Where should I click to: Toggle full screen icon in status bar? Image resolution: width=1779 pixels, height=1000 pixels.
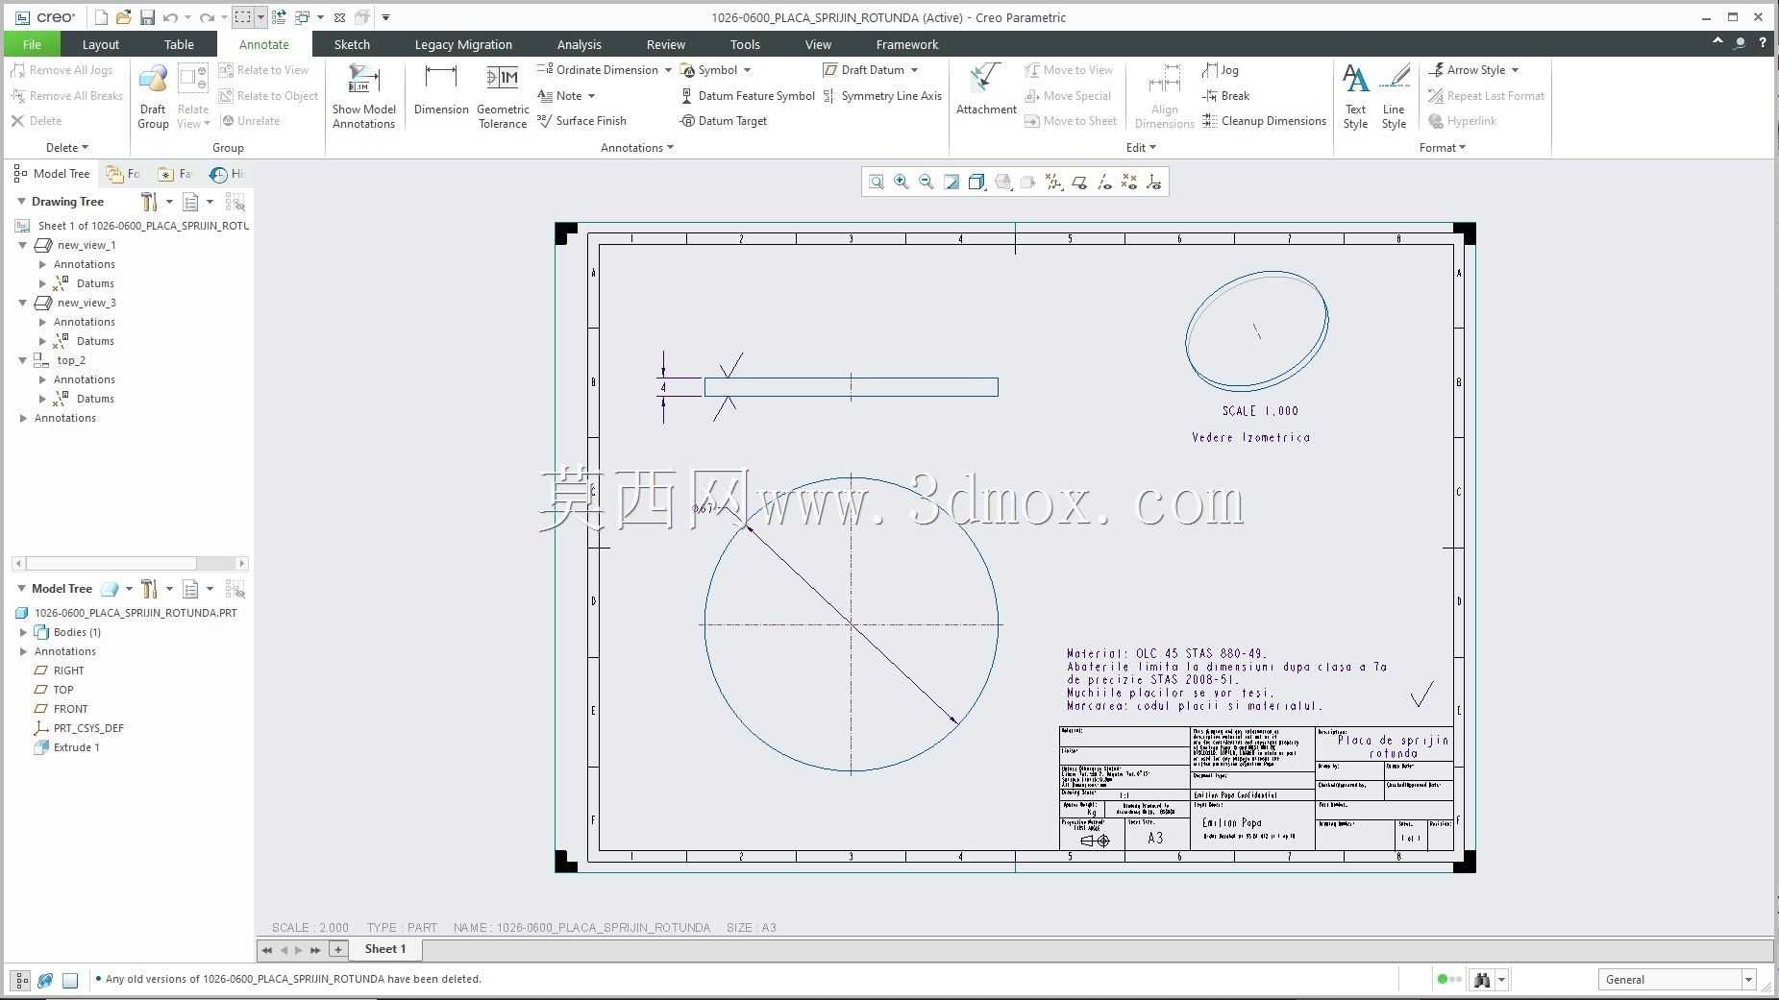point(70,980)
